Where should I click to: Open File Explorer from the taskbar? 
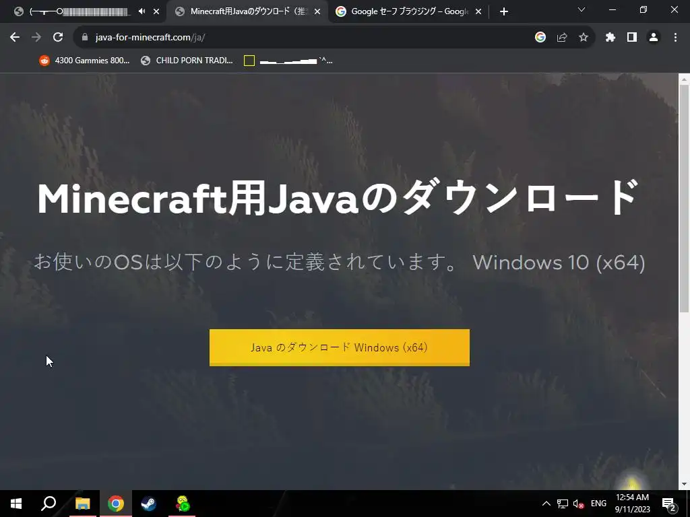[x=82, y=504]
